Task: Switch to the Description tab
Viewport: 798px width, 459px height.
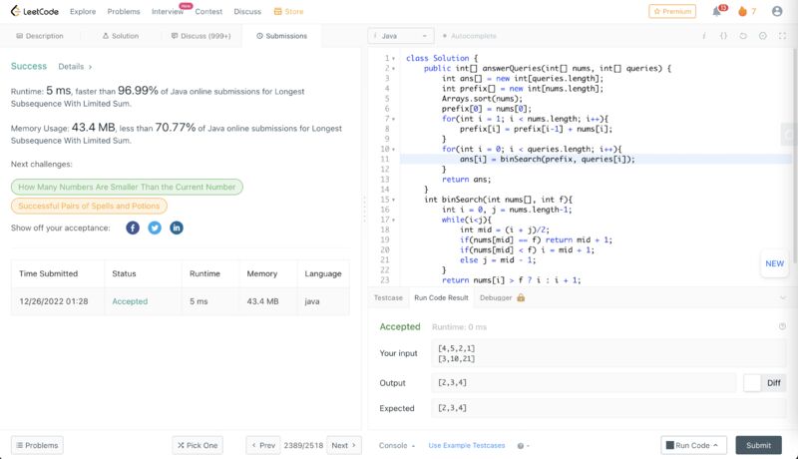Action: click(40, 36)
